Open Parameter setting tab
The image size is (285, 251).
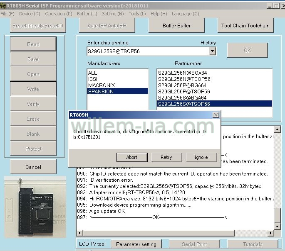136,244
